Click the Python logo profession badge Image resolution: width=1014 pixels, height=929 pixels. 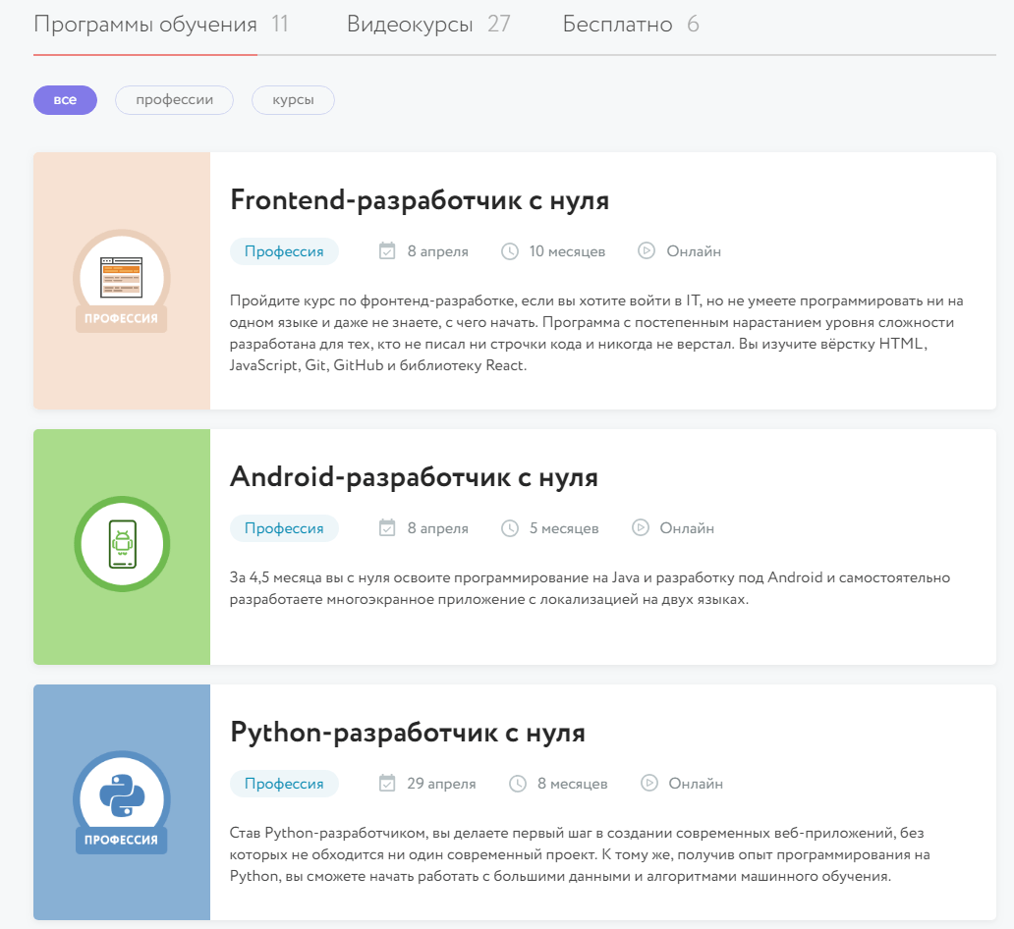coord(122,802)
